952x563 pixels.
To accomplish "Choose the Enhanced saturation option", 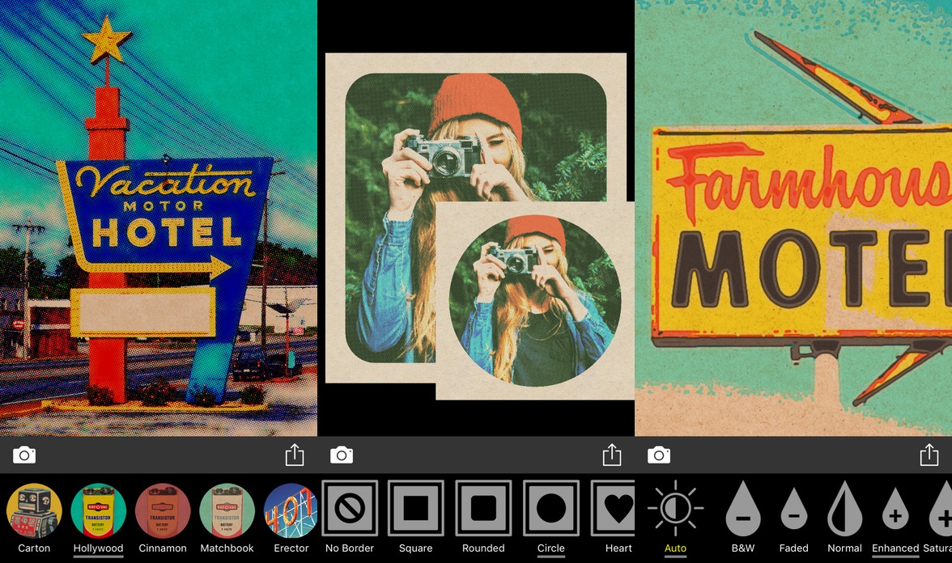I will coord(895,510).
